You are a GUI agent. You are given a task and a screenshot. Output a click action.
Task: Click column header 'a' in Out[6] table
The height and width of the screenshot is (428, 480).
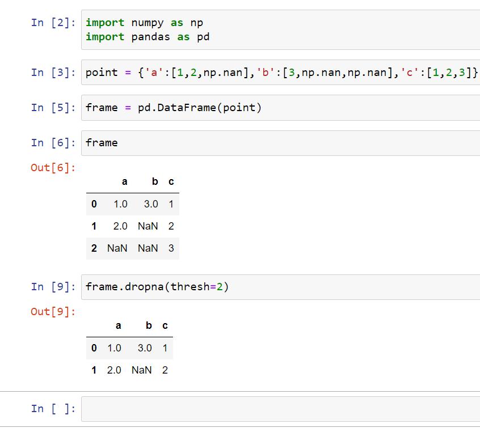tap(125, 182)
